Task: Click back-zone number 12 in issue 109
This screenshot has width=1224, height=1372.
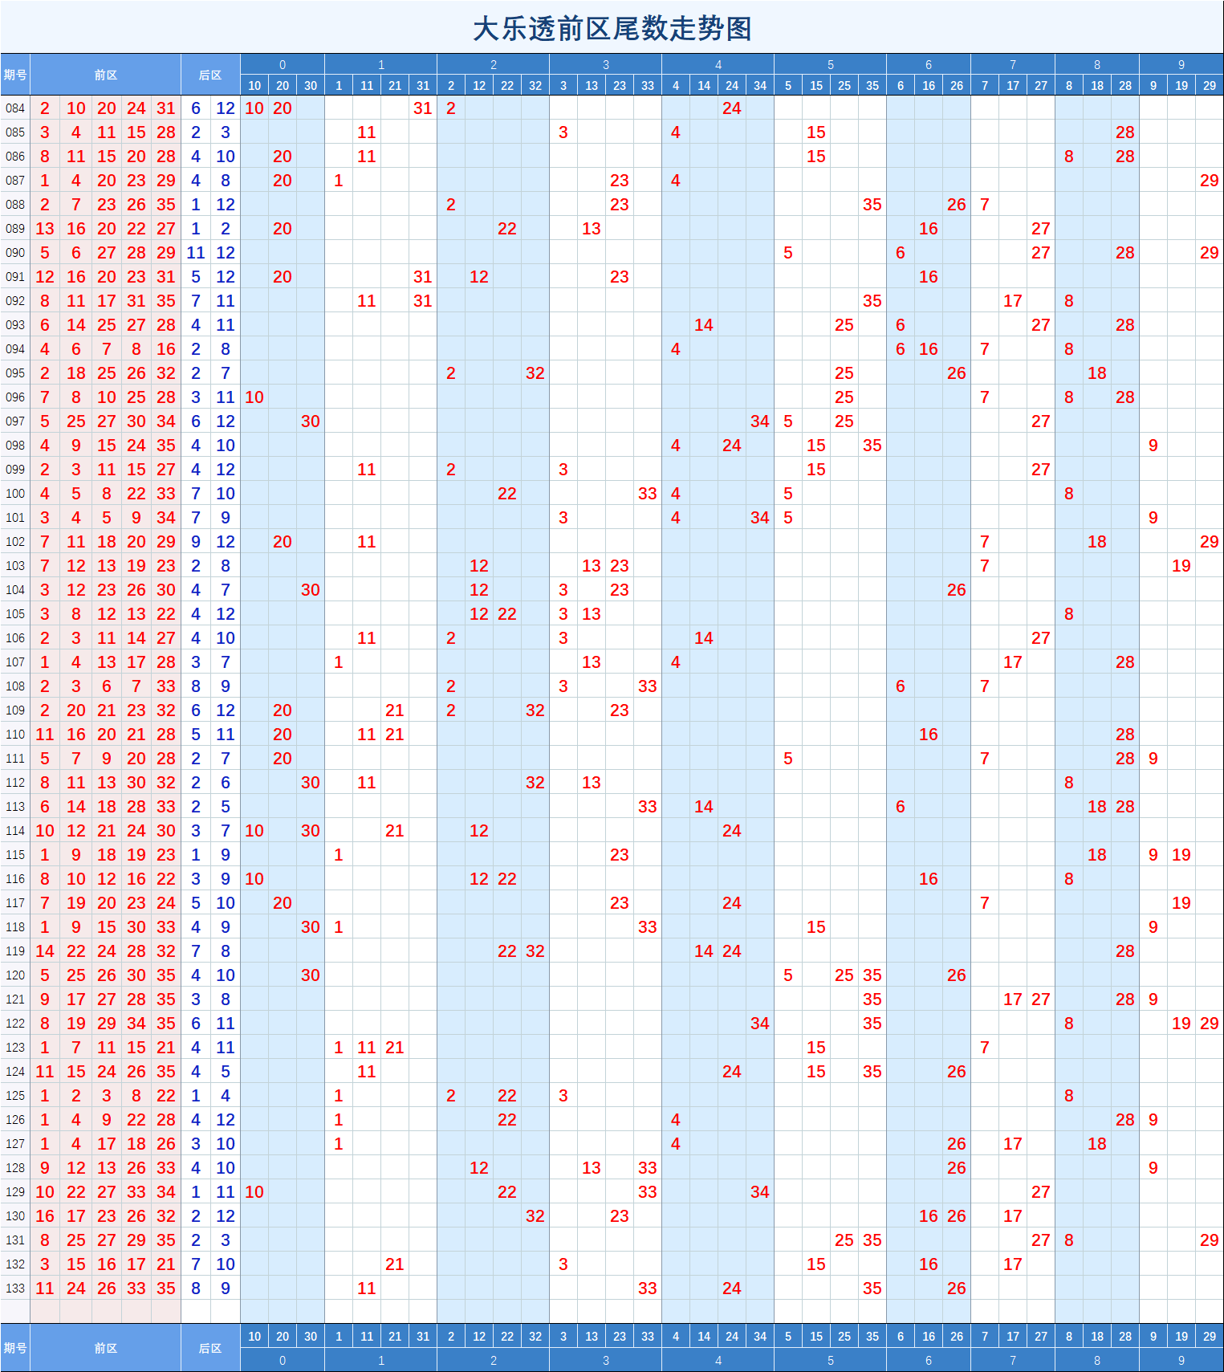Action: point(226,710)
